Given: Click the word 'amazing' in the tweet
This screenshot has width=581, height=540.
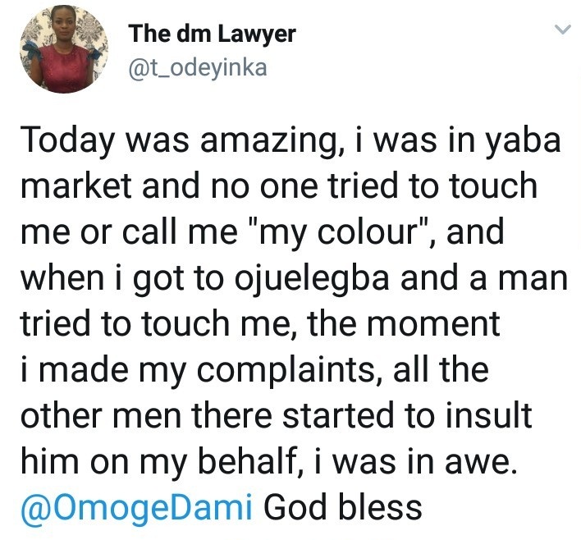Looking at the screenshot, I should pyautogui.click(x=266, y=142).
